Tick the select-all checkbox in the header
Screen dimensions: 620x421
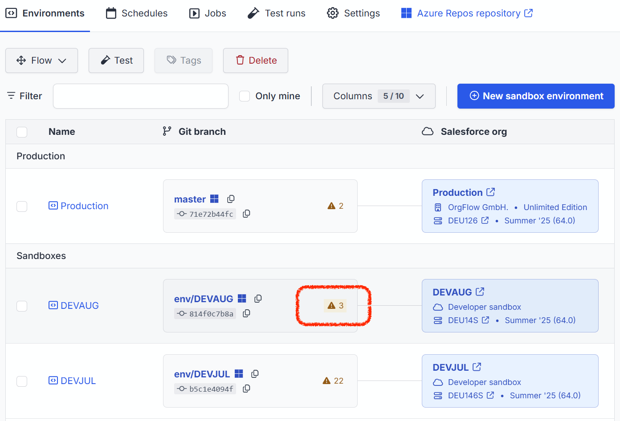tap(22, 132)
